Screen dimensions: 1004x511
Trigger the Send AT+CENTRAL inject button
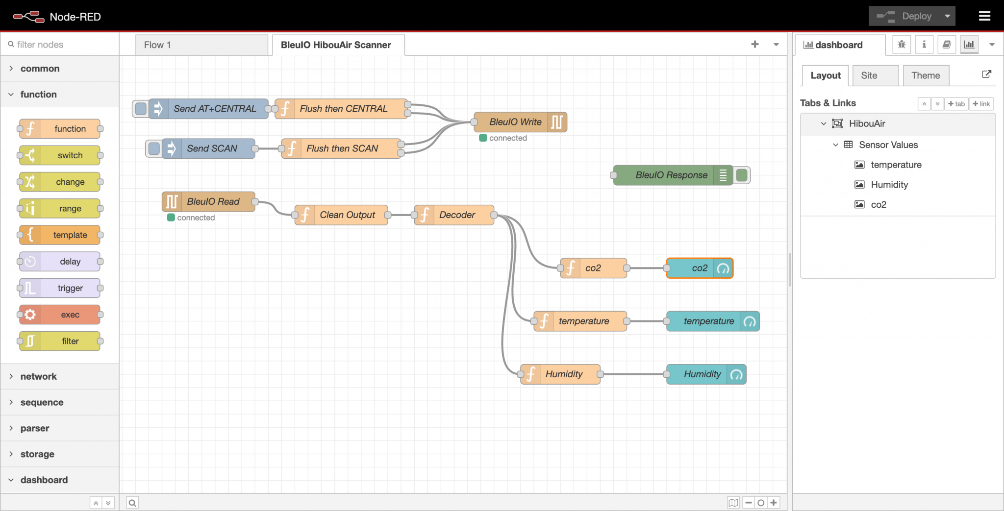(141, 109)
